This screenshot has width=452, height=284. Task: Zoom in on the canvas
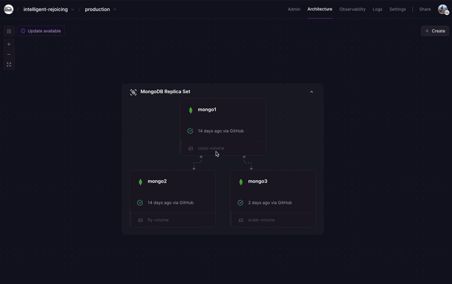[9, 45]
